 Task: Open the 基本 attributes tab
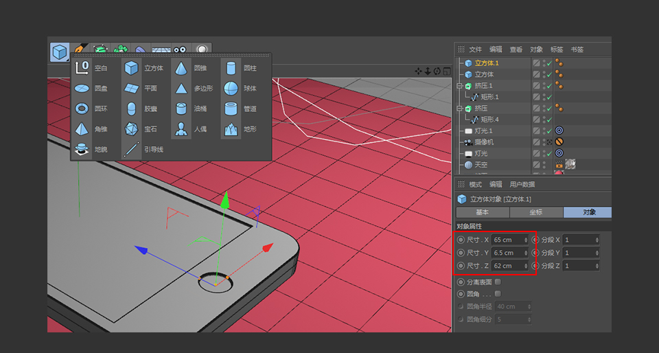pos(483,212)
